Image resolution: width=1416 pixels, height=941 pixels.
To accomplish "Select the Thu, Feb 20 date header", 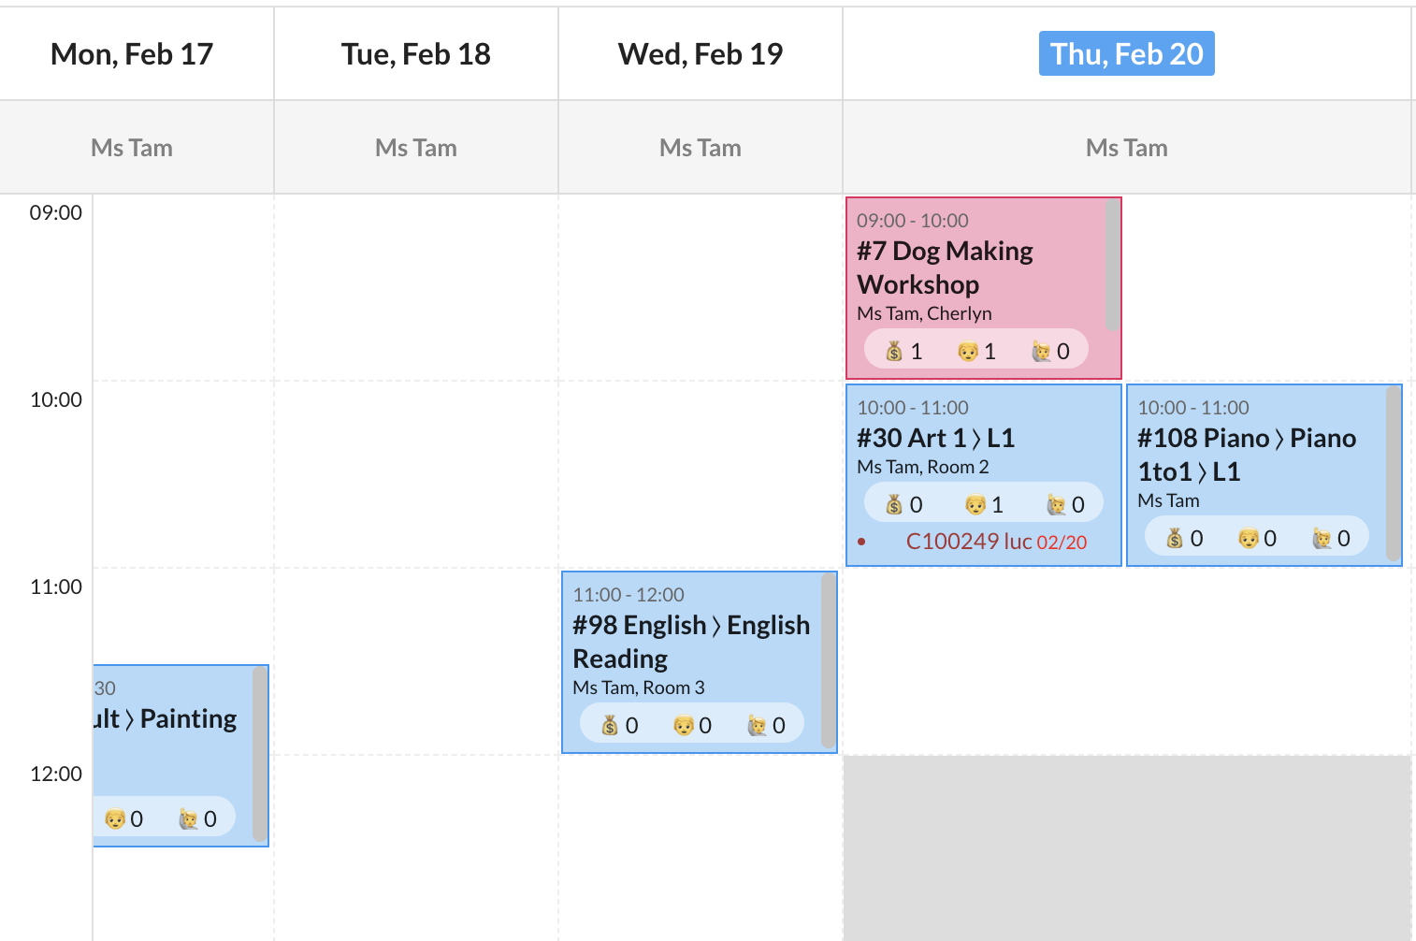I will [x=1126, y=54].
